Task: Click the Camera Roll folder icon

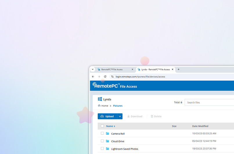Action: [x=107, y=133]
